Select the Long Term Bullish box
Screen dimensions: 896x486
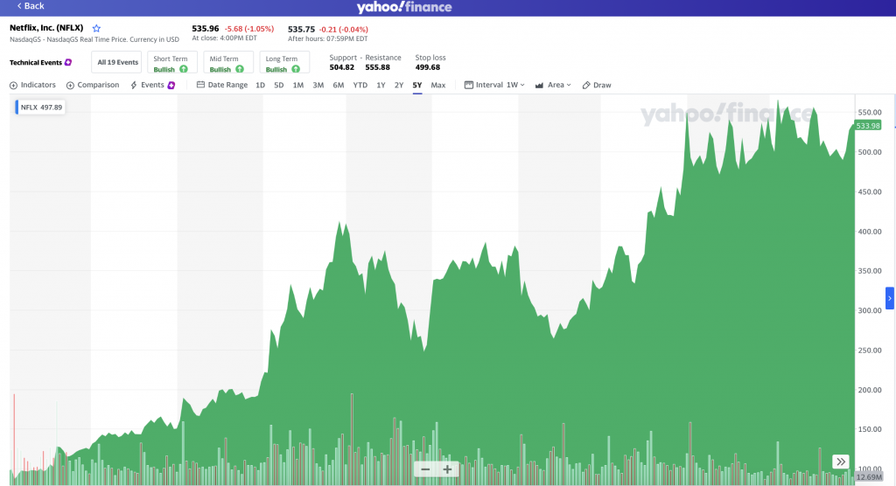284,63
